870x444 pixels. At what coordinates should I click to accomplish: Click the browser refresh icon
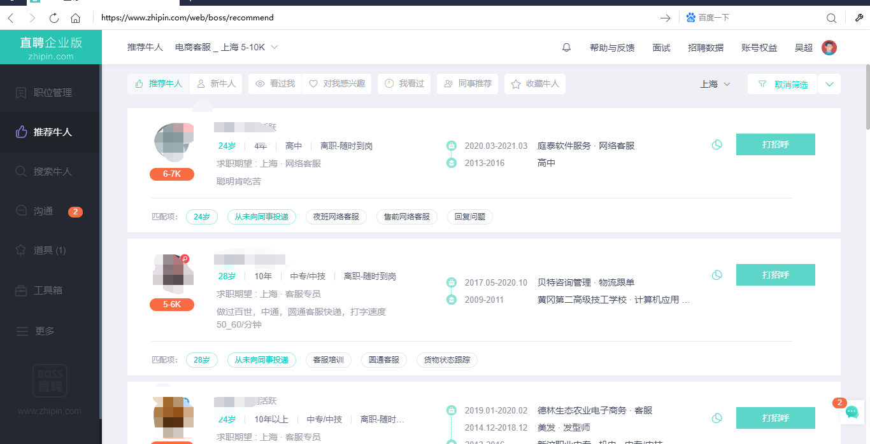pos(54,18)
